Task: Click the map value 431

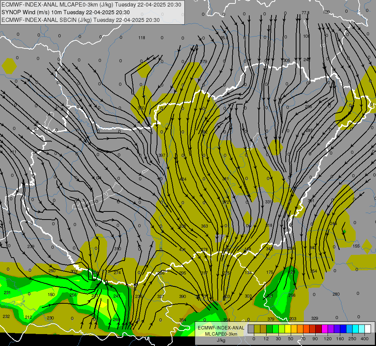Action: point(182,250)
